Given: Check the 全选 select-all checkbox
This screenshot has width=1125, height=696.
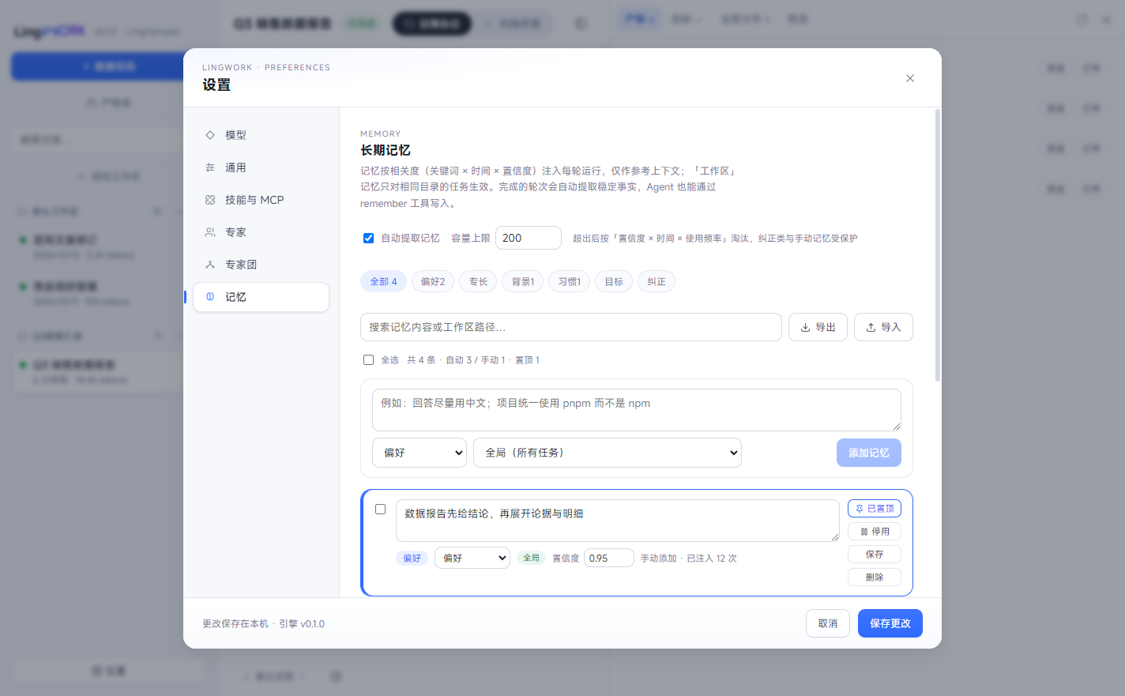Looking at the screenshot, I should coord(368,359).
